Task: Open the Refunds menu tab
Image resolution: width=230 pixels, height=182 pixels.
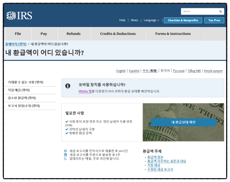Action: pos(74,34)
